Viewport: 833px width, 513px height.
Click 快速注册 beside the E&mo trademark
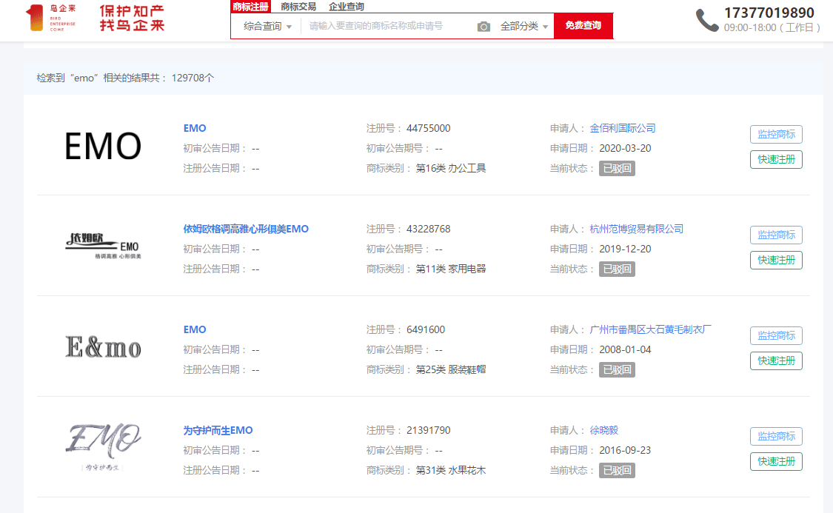776,361
